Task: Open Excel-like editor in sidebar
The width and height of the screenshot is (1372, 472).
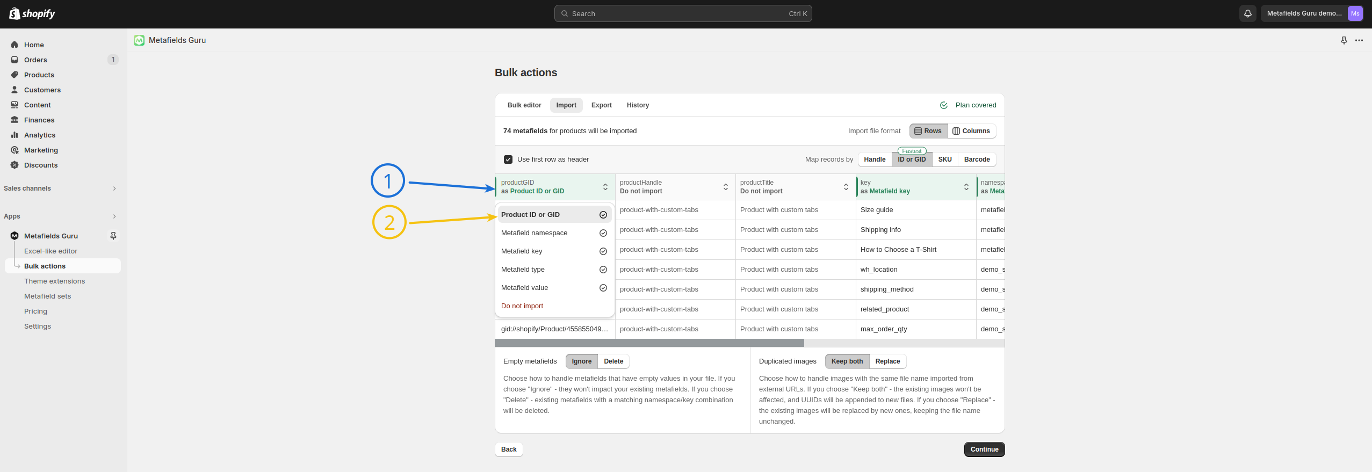Action: pos(50,251)
